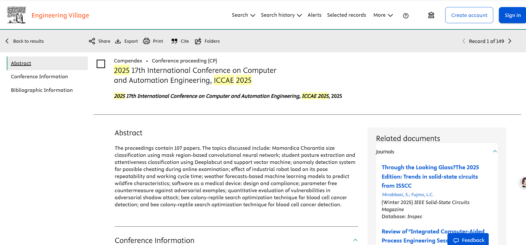The width and height of the screenshot is (526, 245).
Task: Go back using the Back to results arrow
Action: (7, 41)
